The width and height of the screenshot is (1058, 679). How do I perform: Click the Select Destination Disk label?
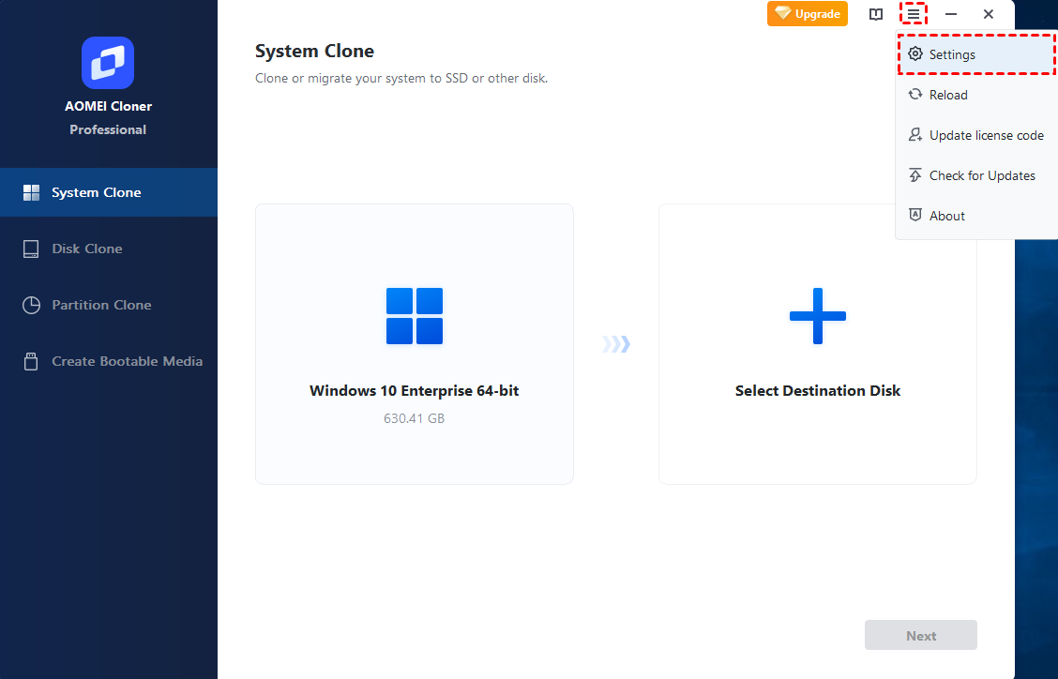pyautogui.click(x=818, y=391)
